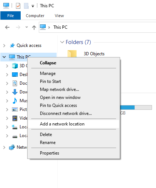Expand the Videos tree node
The image size is (156, 188).
7,118
